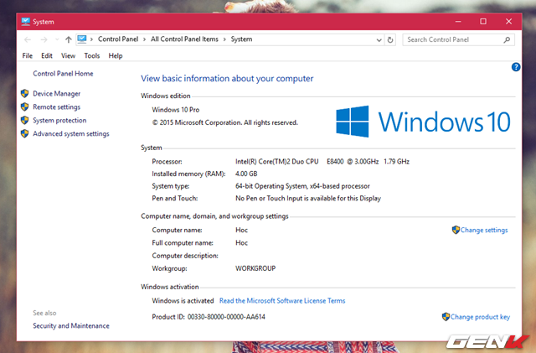
Task: Click shield icon beside Remote settings
Action: tap(24, 106)
